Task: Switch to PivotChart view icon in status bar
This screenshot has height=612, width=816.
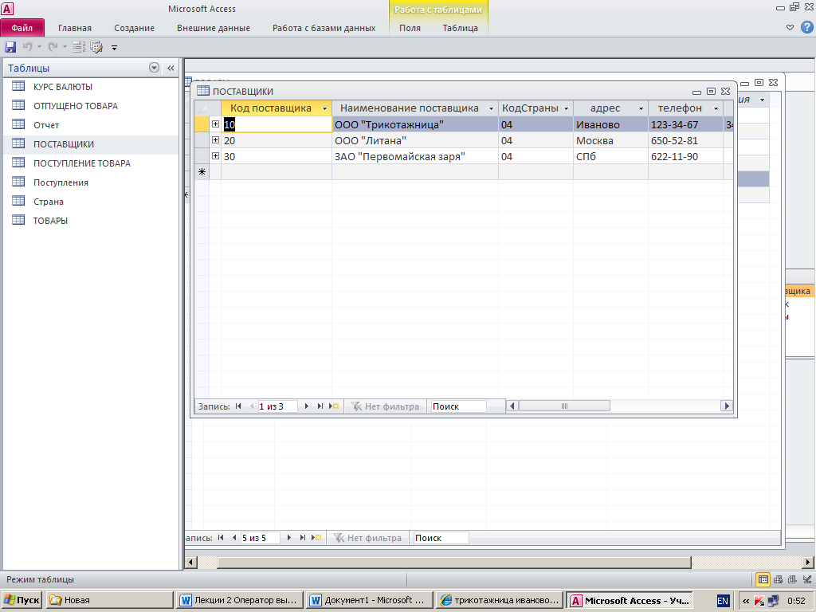Action: tap(792, 579)
